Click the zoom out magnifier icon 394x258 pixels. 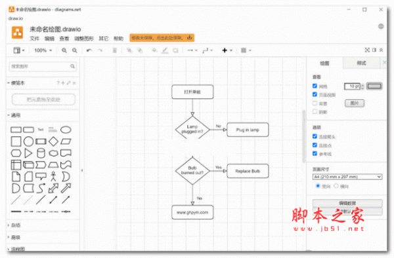[75, 50]
